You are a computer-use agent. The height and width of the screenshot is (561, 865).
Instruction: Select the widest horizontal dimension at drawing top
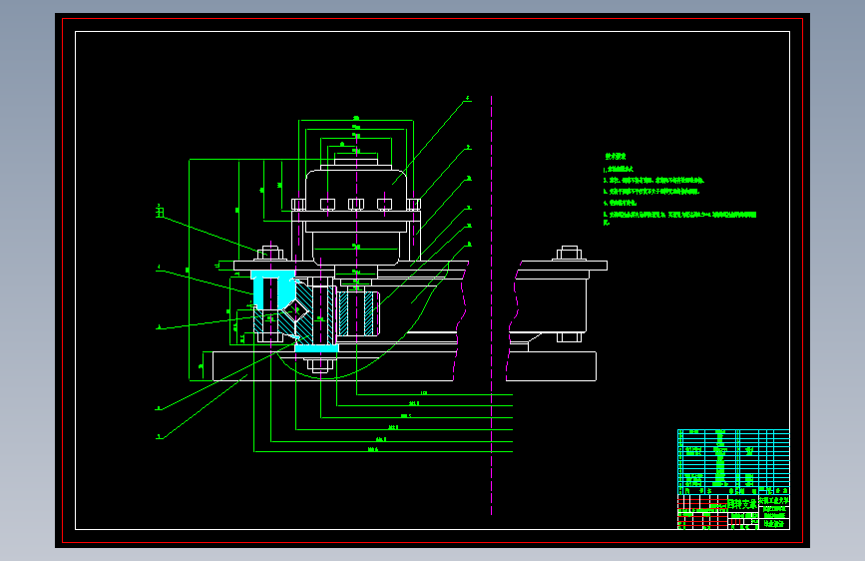click(356, 120)
